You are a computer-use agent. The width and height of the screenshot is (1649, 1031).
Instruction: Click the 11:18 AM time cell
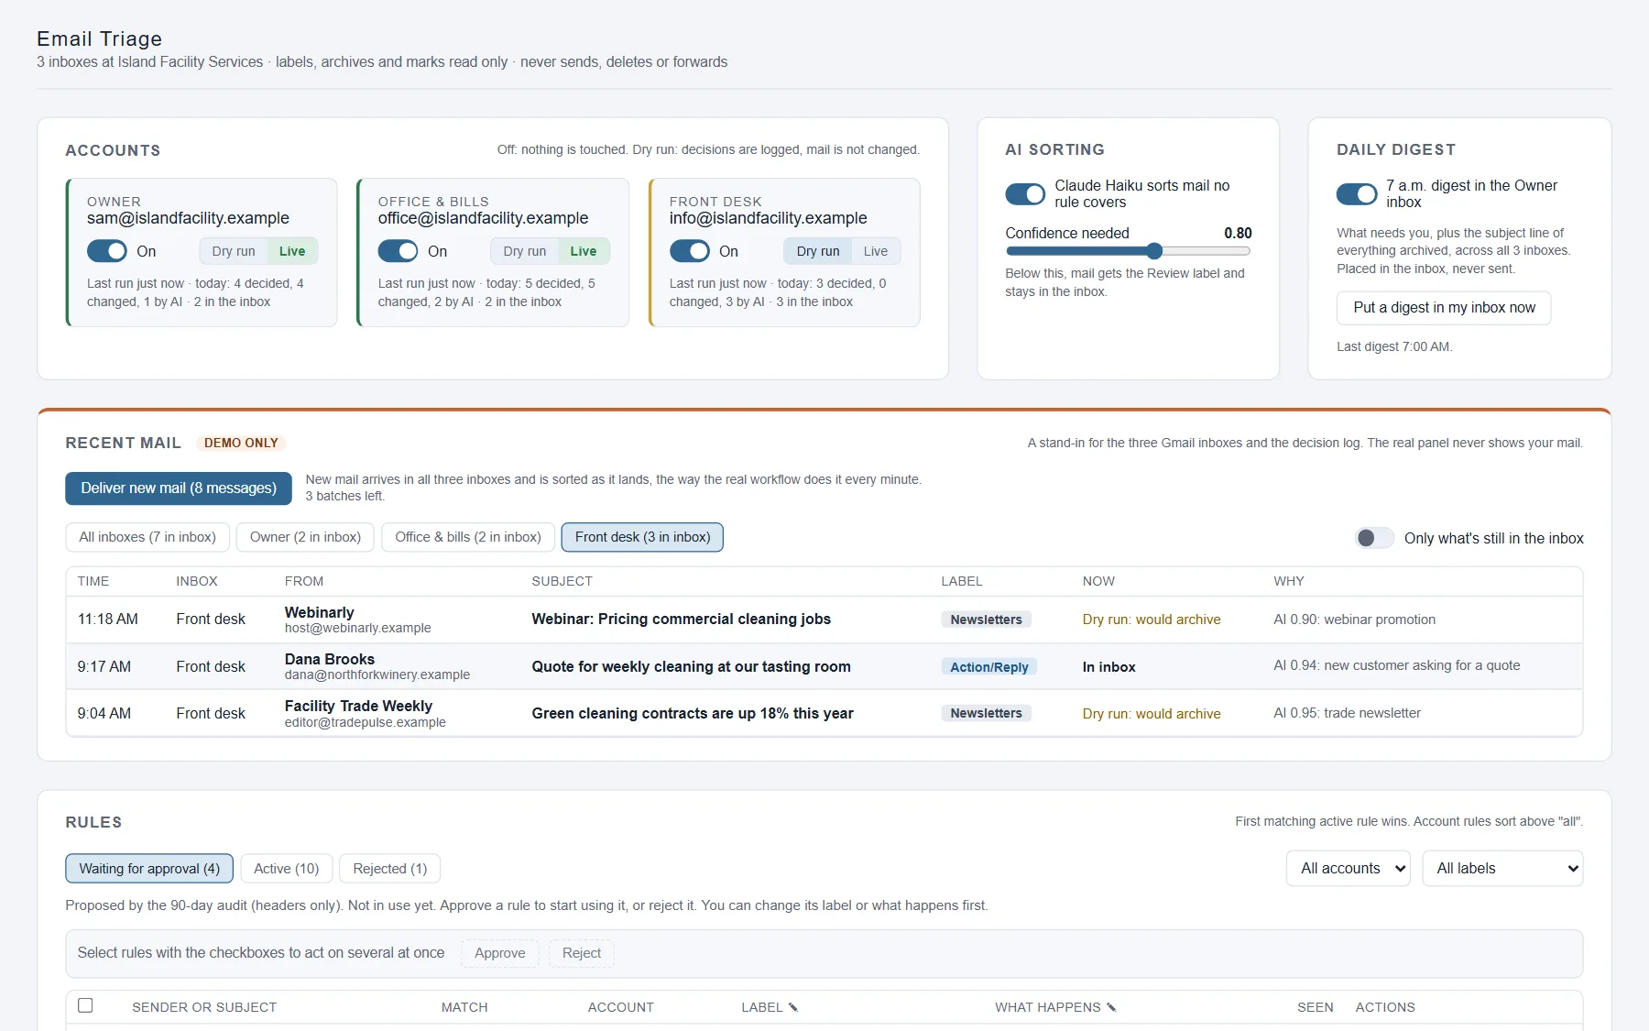(108, 619)
